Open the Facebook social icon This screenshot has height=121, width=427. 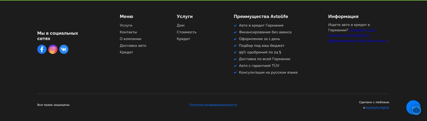pos(42,49)
